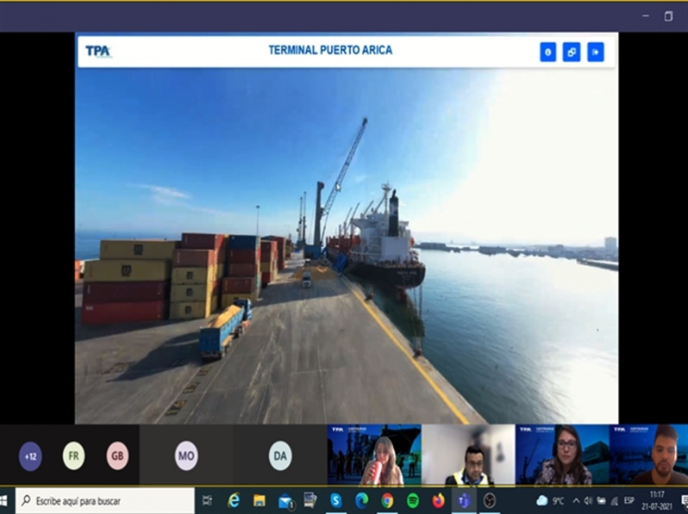The width and height of the screenshot is (688, 514).
Task: Click the battery icon in tray
Action: pos(601,500)
